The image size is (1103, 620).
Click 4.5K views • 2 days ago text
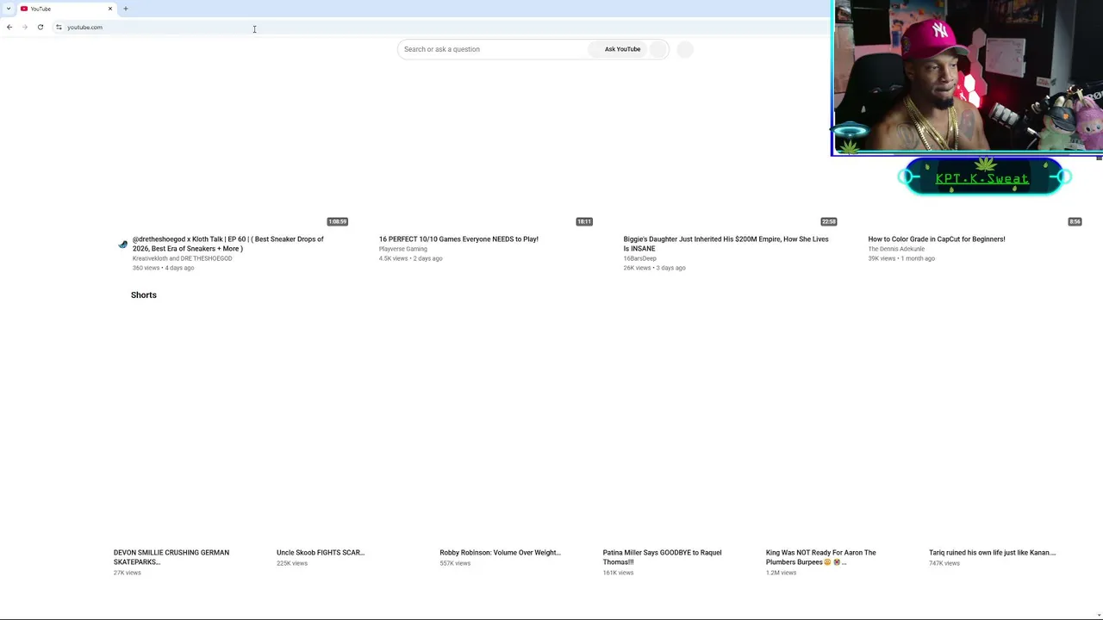click(411, 258)
